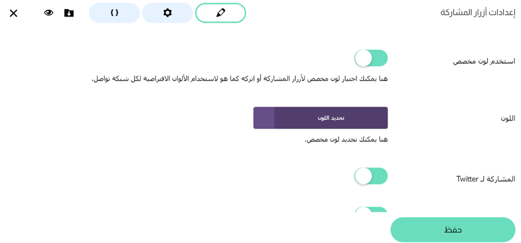The image size is (521, 243).
Task: Click the إعدادات أزرار المشاركة panel title
Action: click(x=478, y=13)
